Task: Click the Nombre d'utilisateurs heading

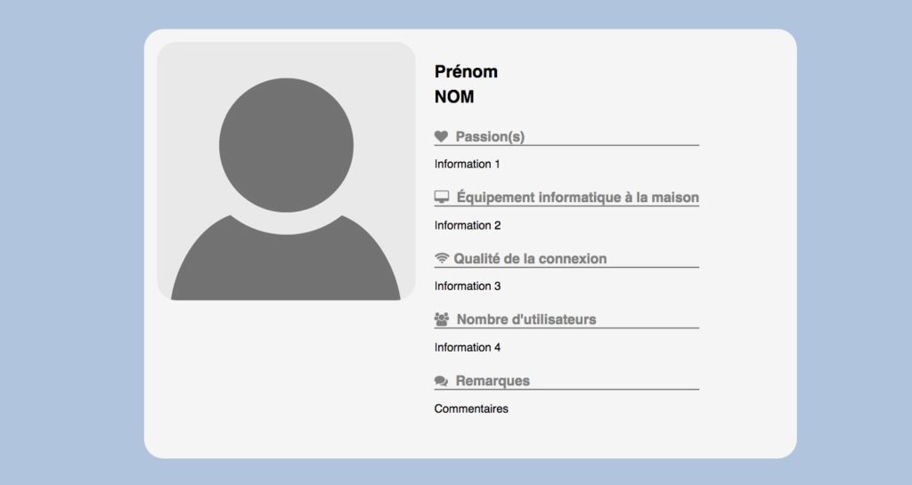Action: pos(526,319)
